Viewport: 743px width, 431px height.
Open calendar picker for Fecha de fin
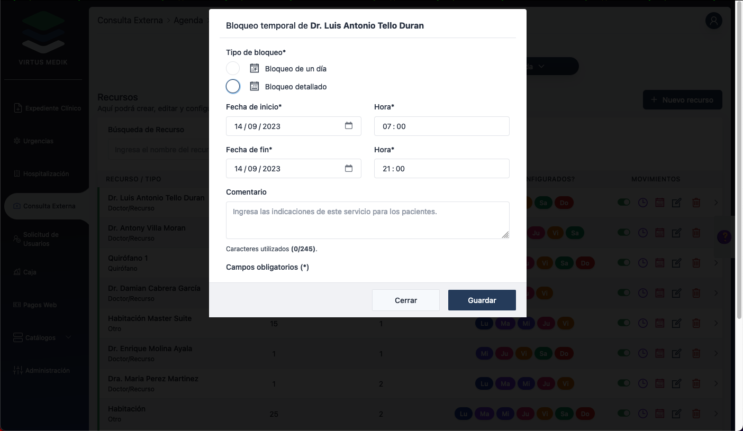click(349, 168)
